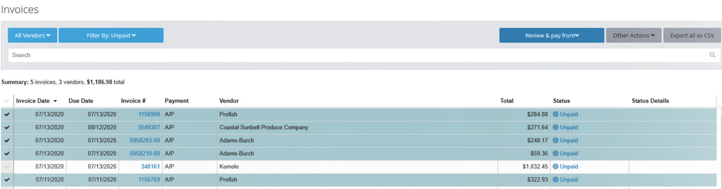Sort the table by Vendor column
The height and width of the screenshot is (189, 722).
point(229,101)
